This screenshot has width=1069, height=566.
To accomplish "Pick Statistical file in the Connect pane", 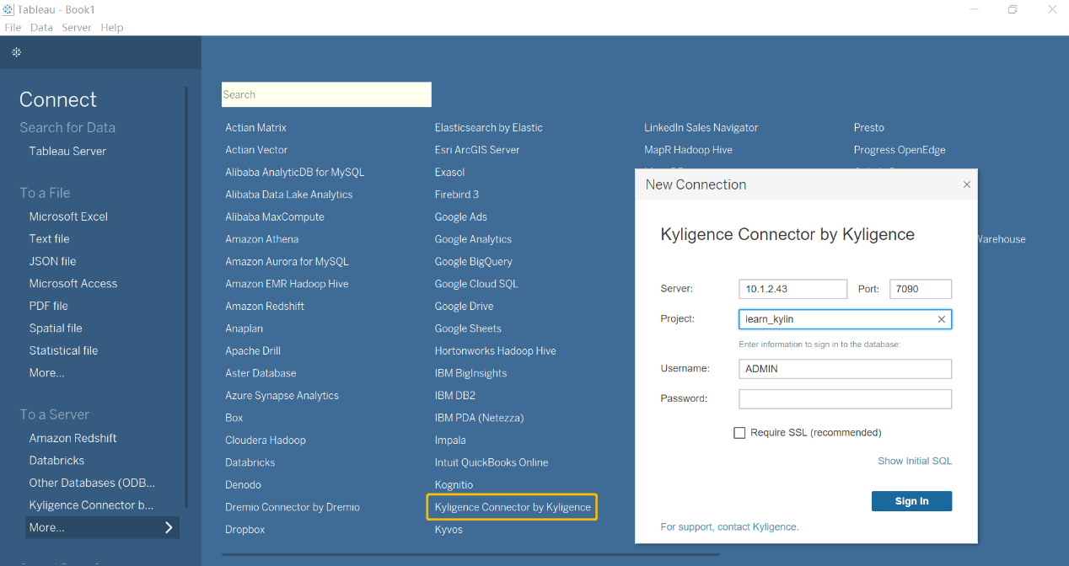I will 63,350.
